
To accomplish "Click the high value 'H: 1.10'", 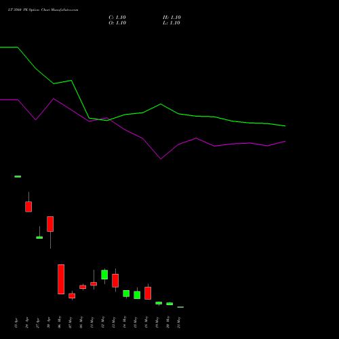I will [x=172, y=18].
